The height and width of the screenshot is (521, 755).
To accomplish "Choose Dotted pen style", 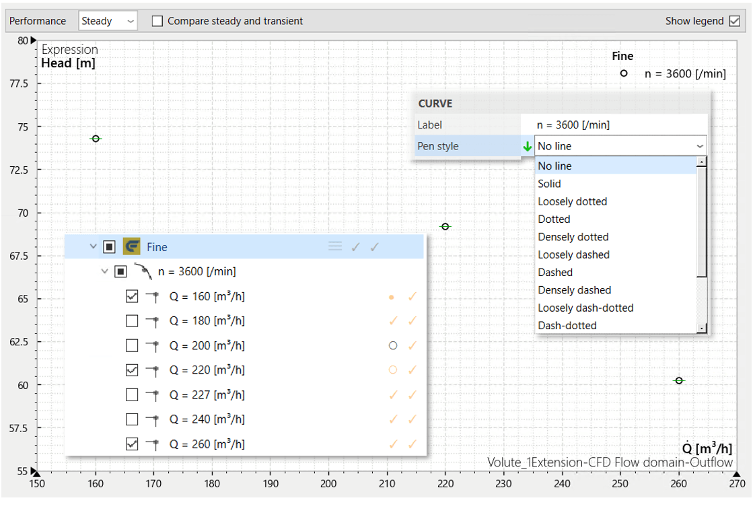I will click(x=616, y=219).
